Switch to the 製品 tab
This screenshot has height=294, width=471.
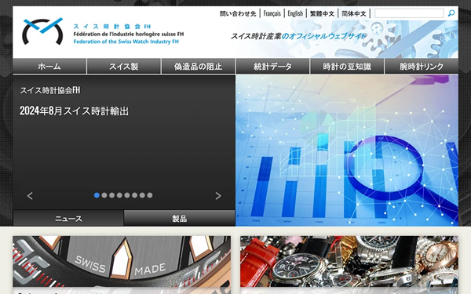coord(179,218)
